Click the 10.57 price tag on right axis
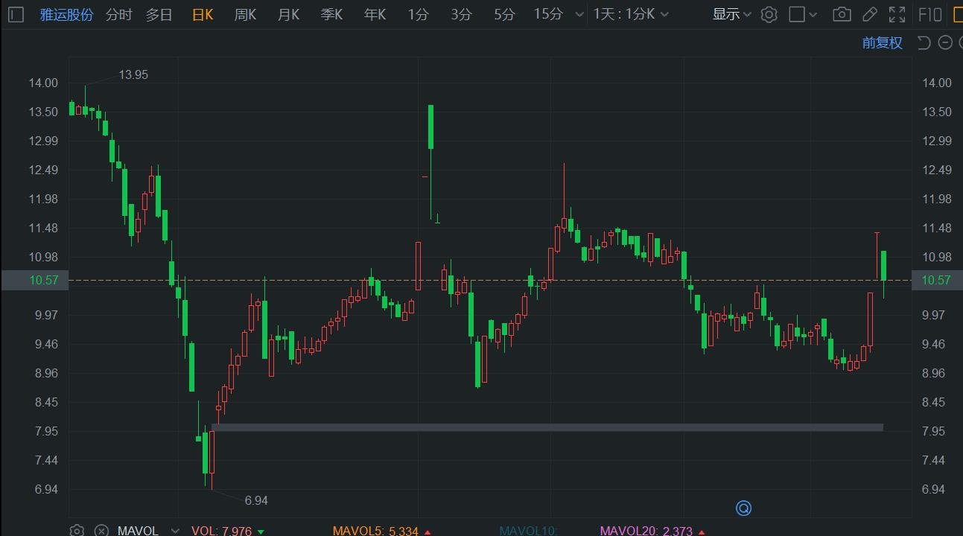Screen dimensions: 963x536 coord(936,280)
